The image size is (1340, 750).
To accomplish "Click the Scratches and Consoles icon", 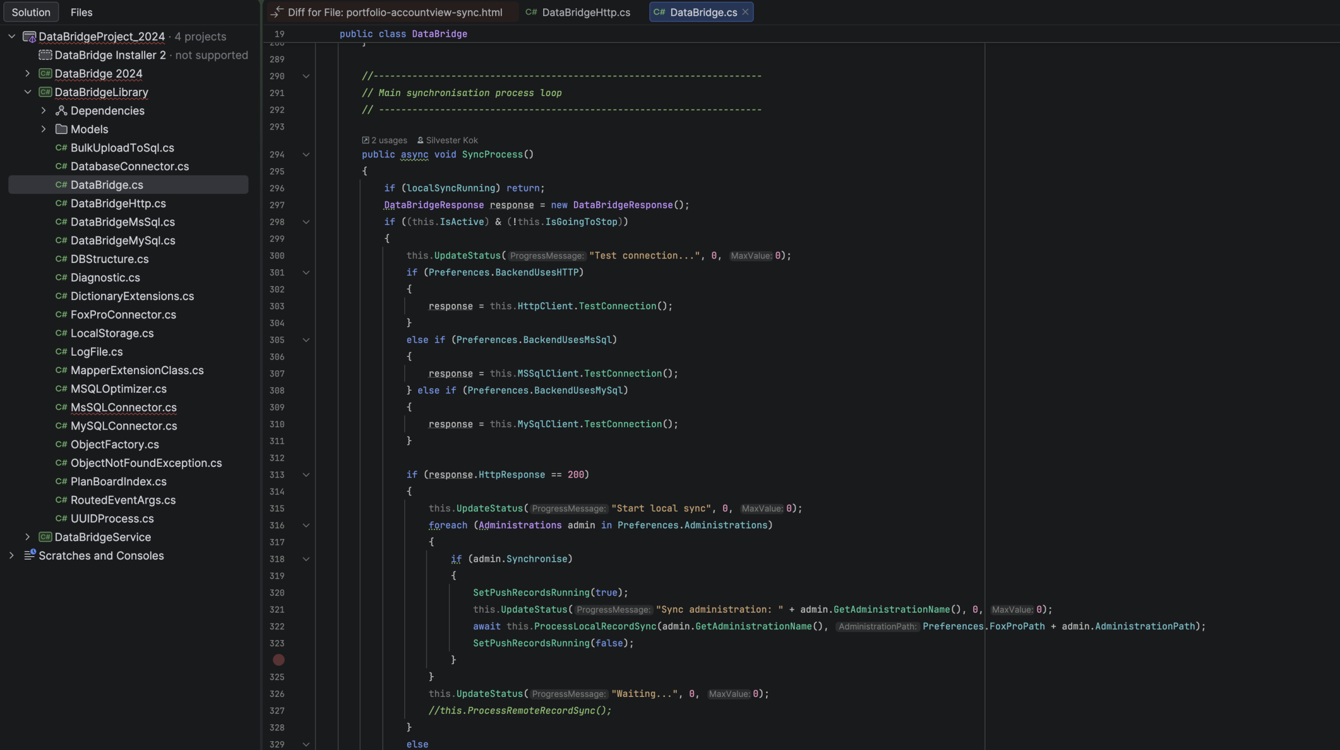I will pos(30,555).
